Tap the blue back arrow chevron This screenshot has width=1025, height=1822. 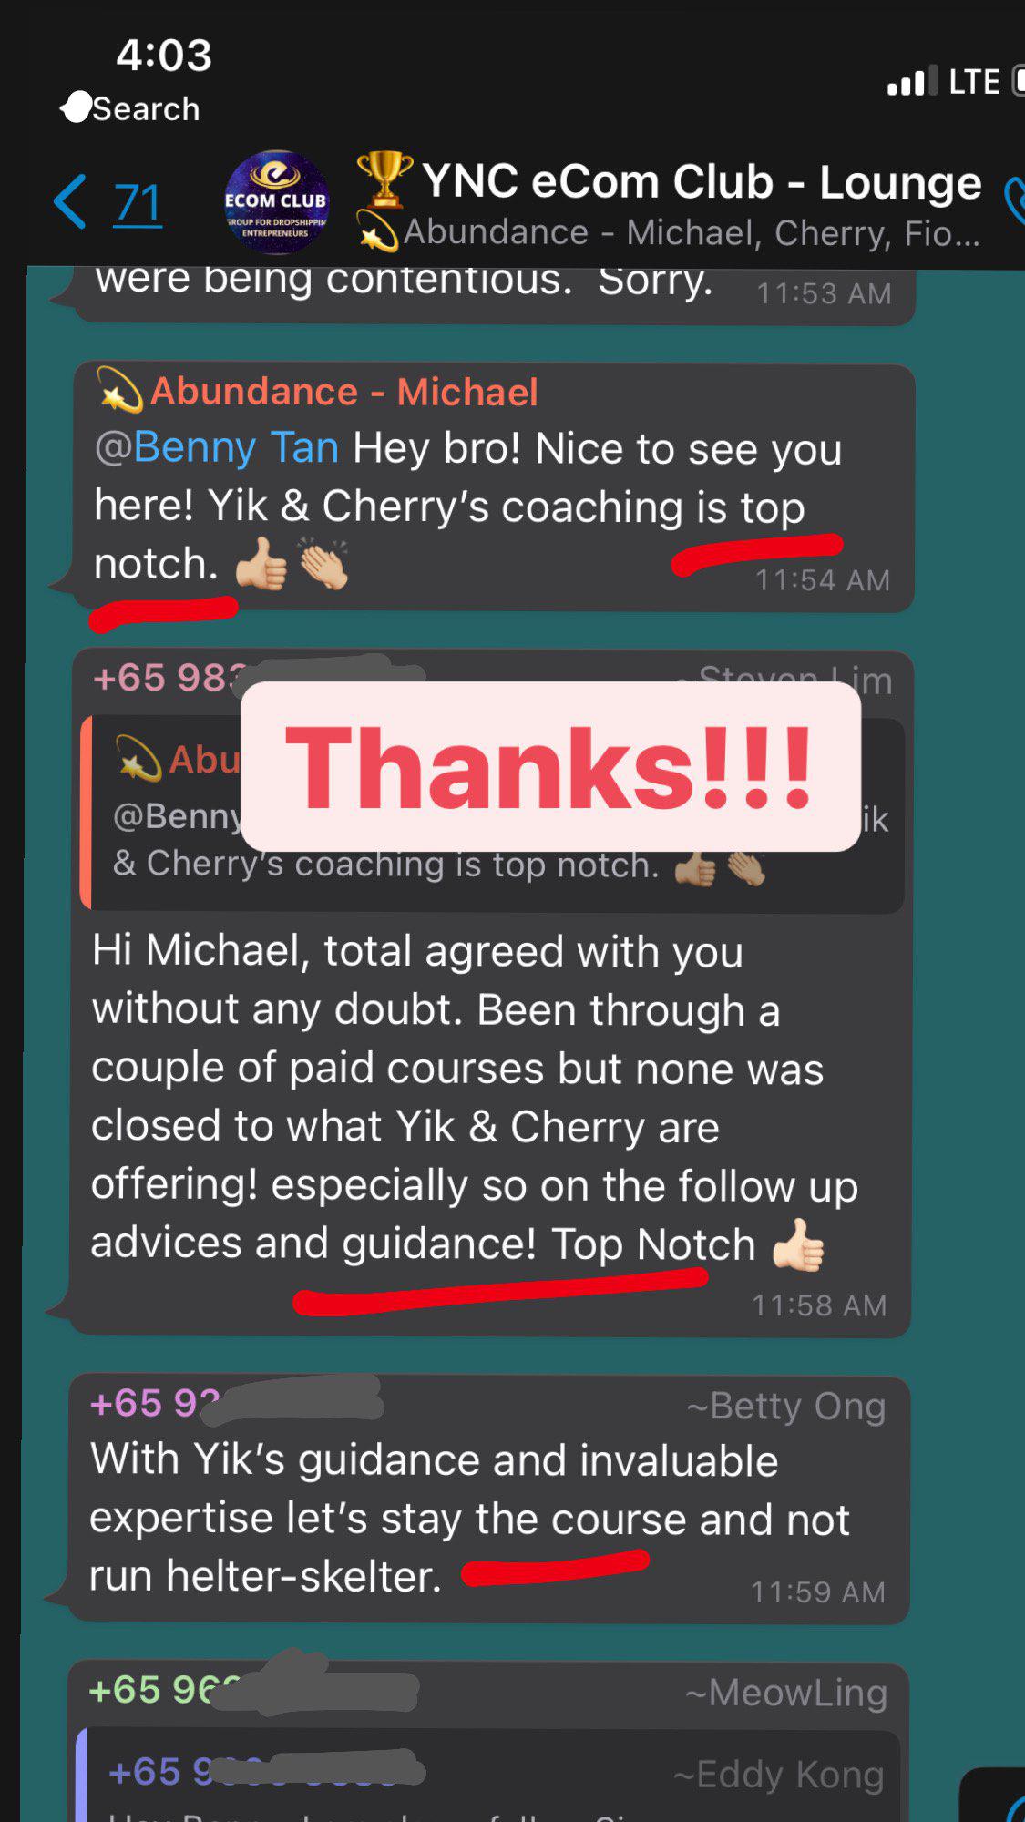[70, 201]
